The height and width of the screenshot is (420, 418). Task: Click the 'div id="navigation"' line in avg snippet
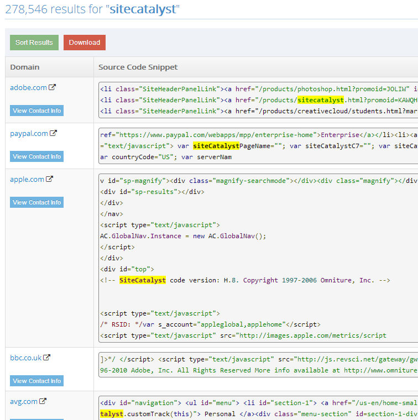point(259,403)
